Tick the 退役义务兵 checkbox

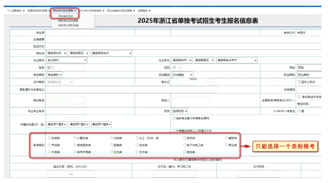(299, 82)
